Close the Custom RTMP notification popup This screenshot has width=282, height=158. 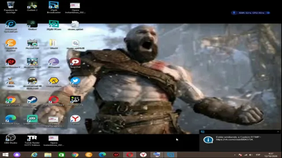[278, 132]
